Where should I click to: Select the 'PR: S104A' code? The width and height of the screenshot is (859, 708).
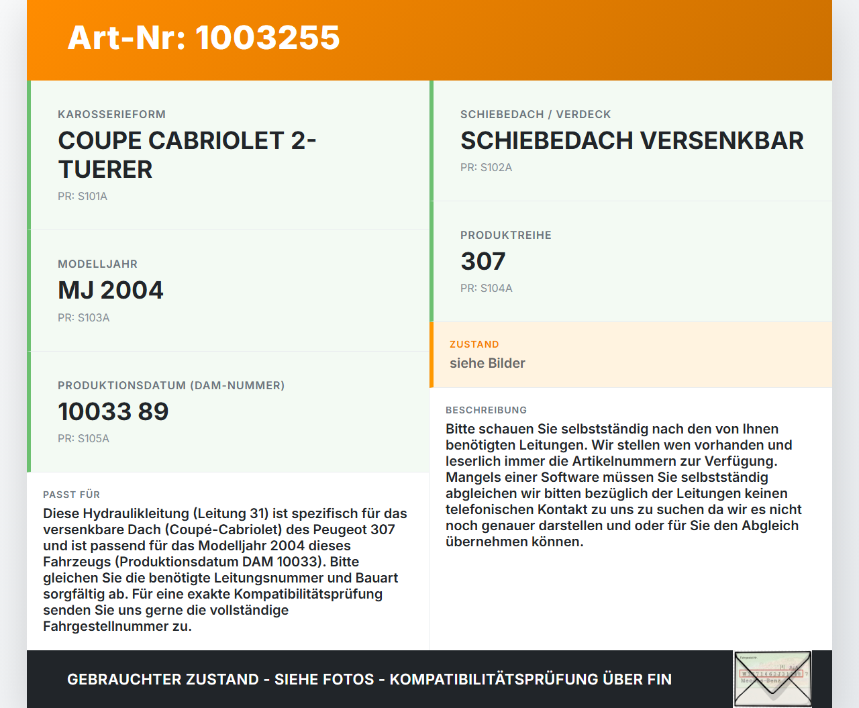[x=487, y=288]
